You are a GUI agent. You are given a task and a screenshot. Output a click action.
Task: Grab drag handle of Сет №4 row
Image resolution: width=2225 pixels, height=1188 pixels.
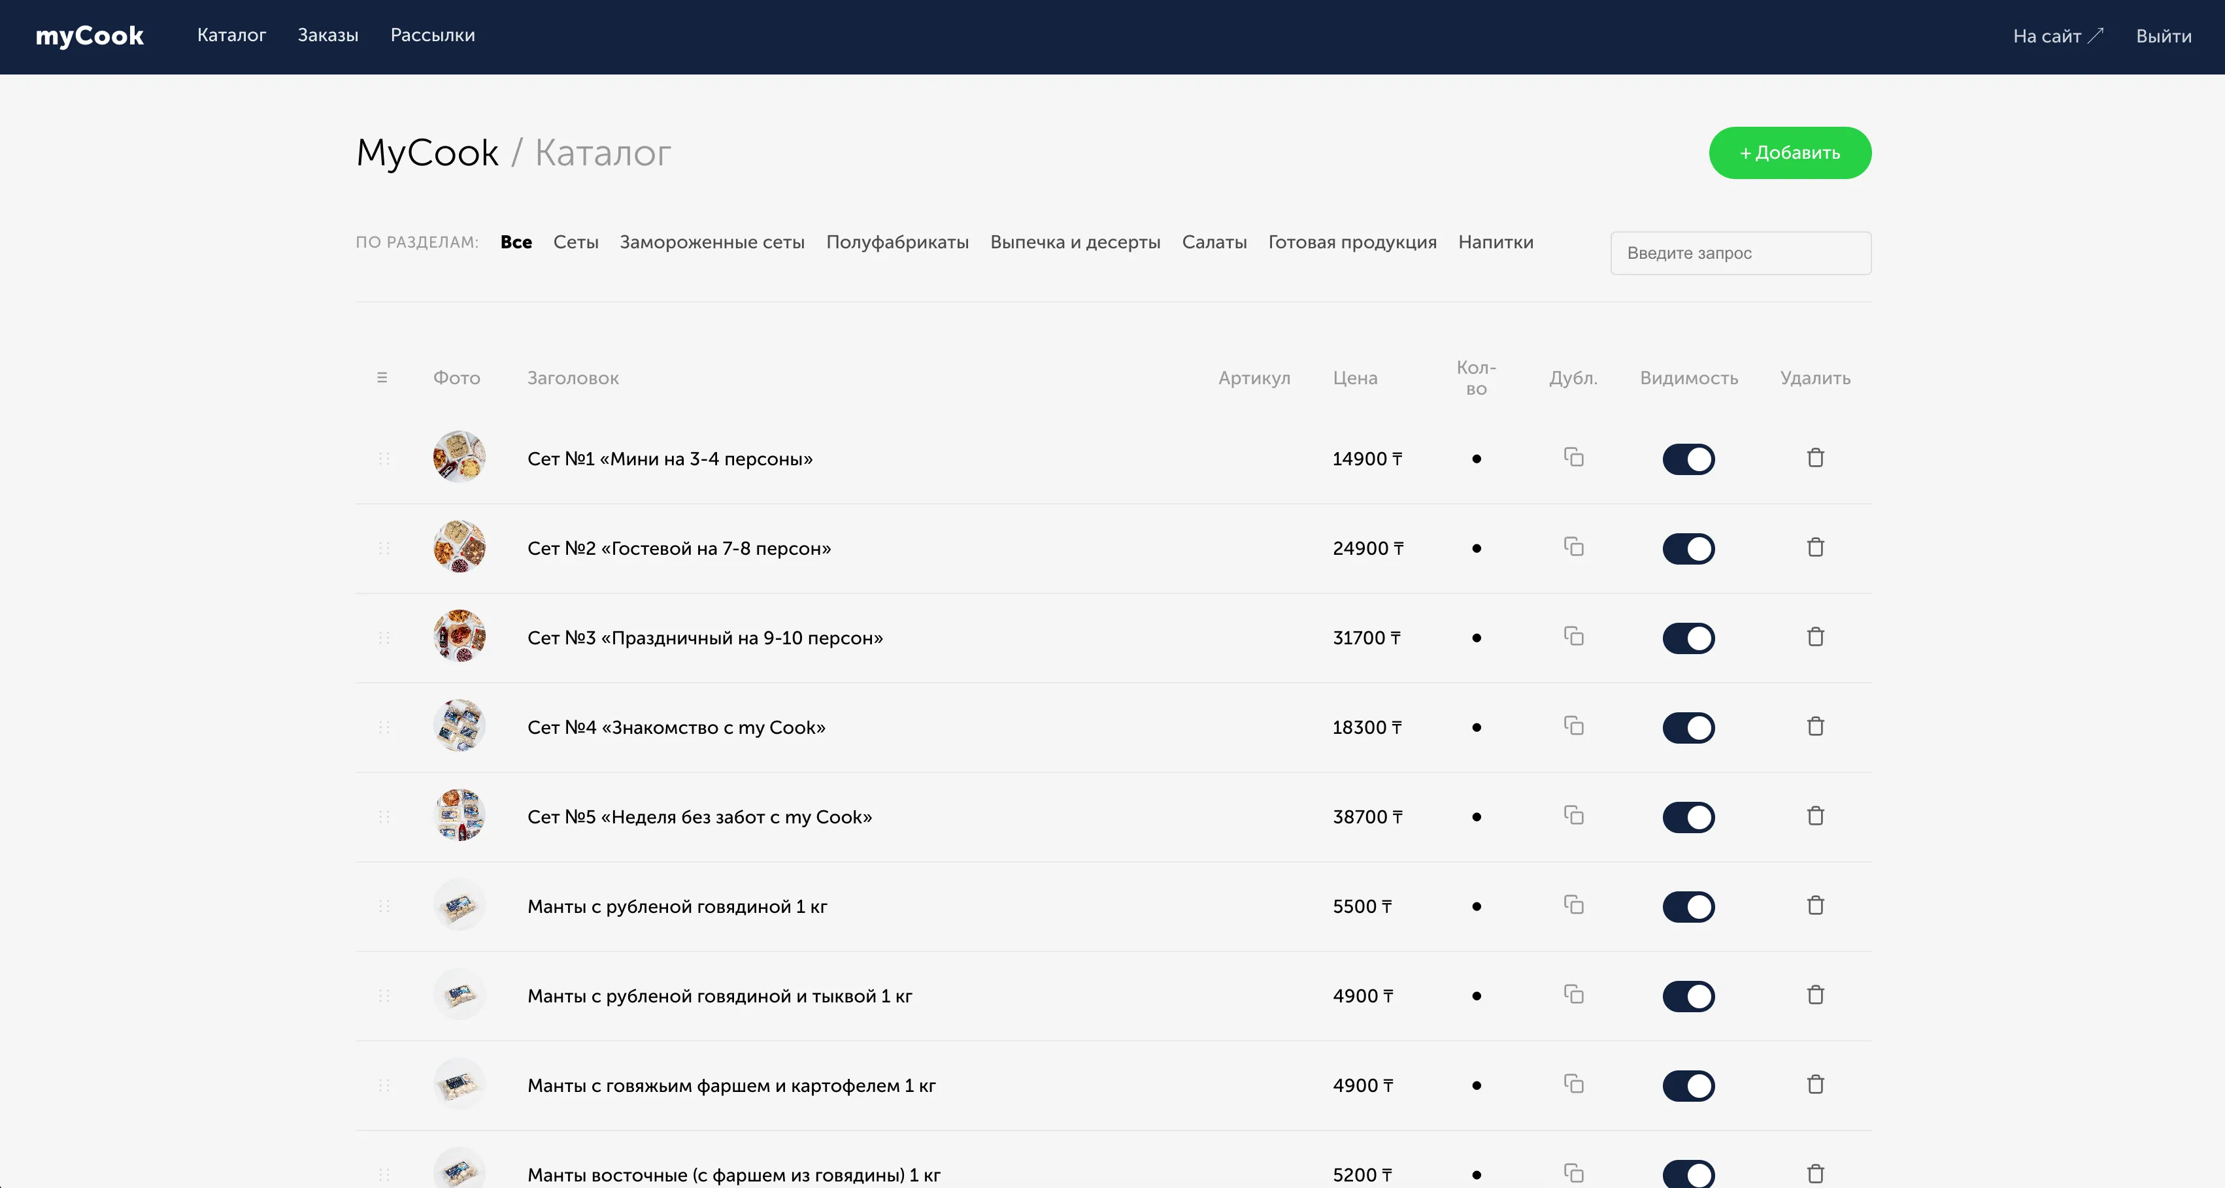click(x=384, y=727)
